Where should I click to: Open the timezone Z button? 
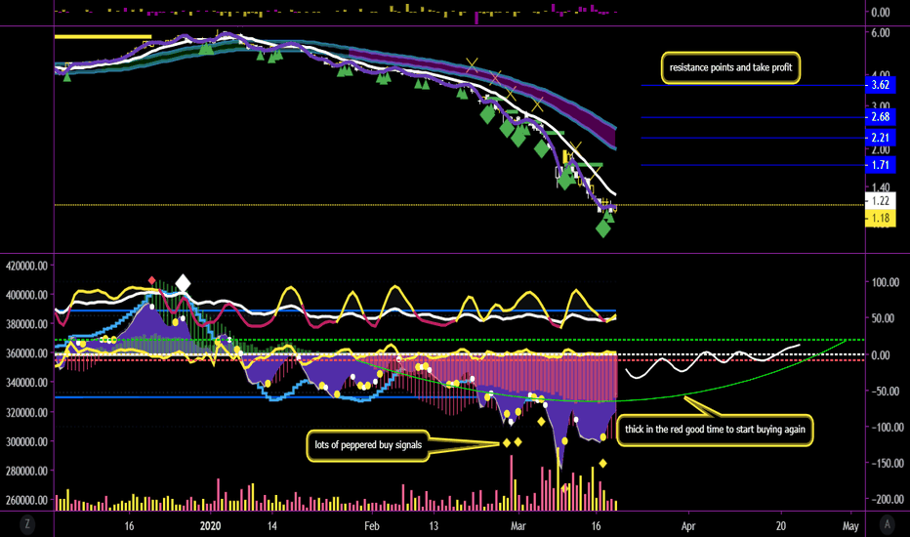(x=26, y=524)
